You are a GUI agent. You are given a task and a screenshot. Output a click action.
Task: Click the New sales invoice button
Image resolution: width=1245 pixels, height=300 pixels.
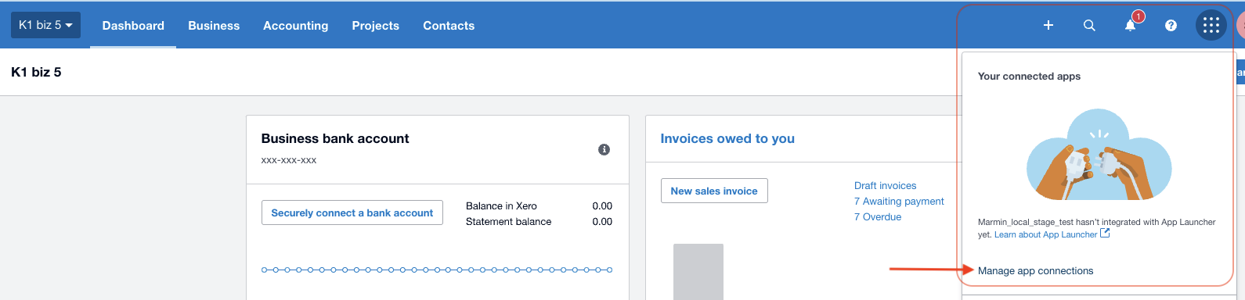pos(714,191)
